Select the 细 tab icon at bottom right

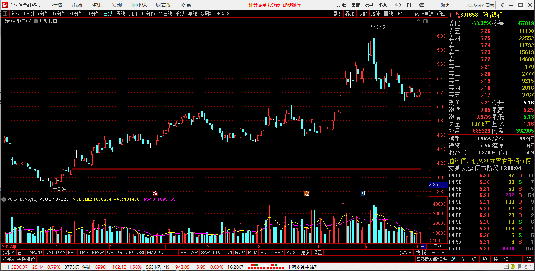(x=474, y=259)
